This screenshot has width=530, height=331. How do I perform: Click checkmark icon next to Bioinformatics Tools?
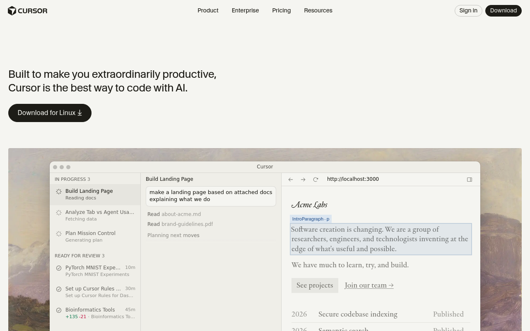pyautogui.click(x=59, y=310)
